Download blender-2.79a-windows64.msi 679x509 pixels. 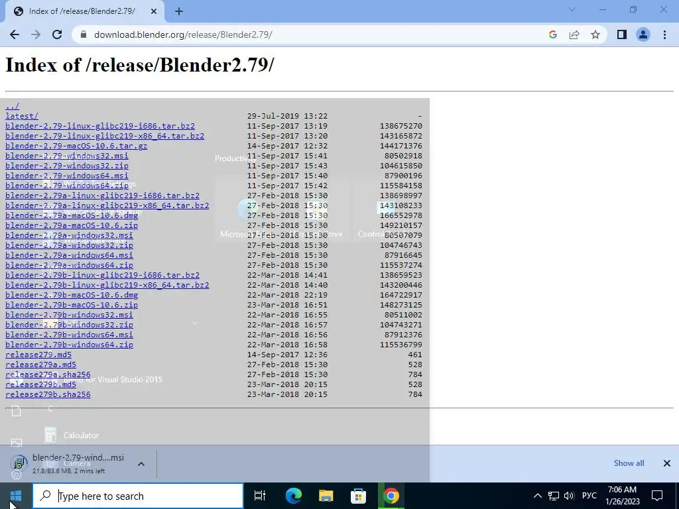click(69, 255)
